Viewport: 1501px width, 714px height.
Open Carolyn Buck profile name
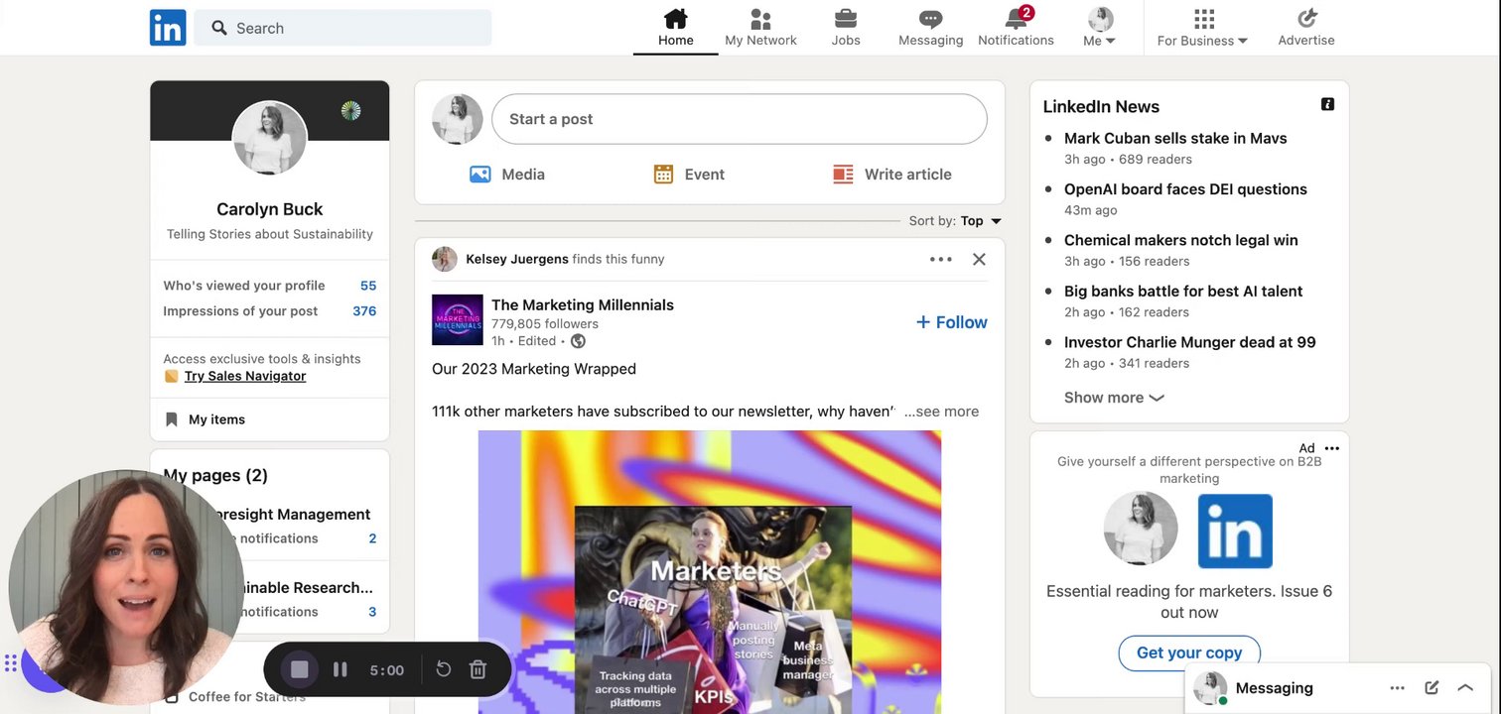pos(270,209)
